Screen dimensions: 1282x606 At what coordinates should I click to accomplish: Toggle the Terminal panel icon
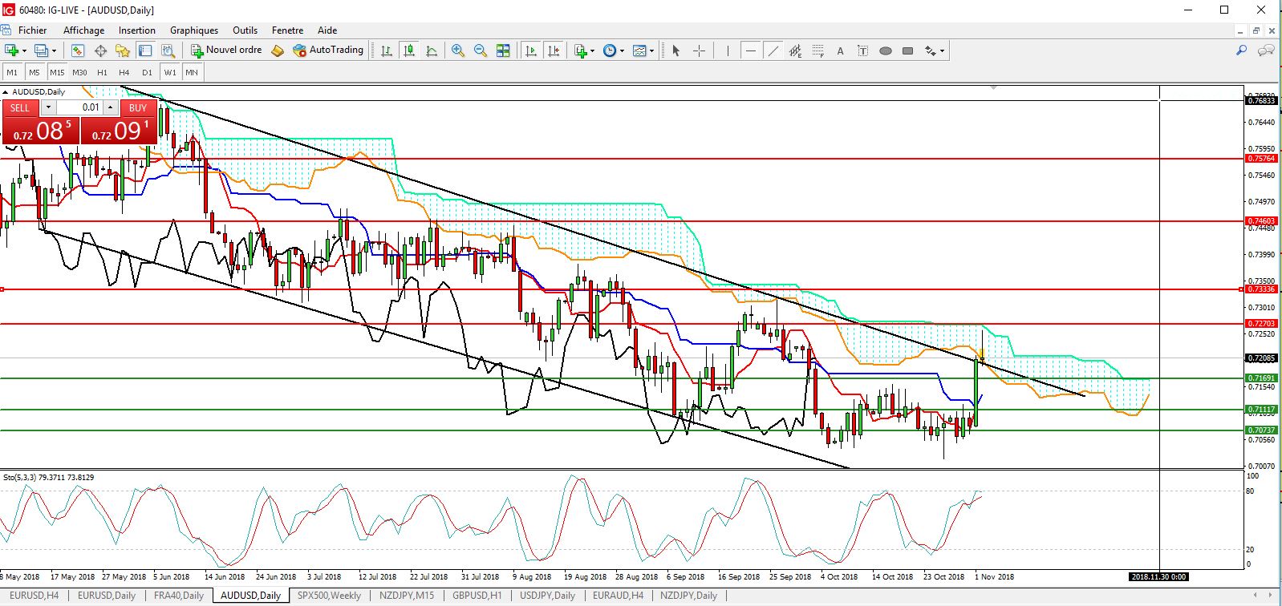145,50
